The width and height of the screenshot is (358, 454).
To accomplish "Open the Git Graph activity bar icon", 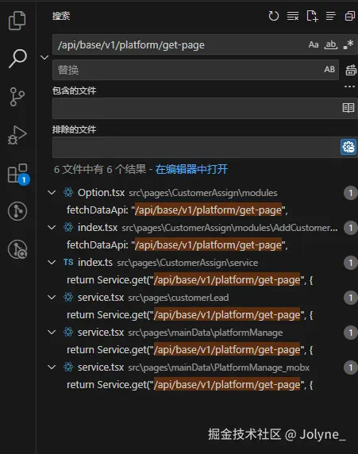I will point(17,211).
